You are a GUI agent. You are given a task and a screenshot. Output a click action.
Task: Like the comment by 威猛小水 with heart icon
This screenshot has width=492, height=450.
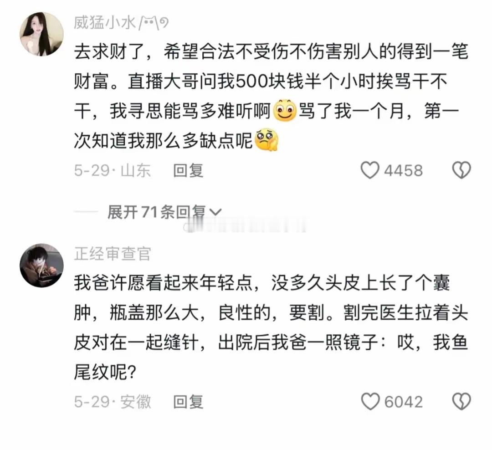[x=370, y=170]
